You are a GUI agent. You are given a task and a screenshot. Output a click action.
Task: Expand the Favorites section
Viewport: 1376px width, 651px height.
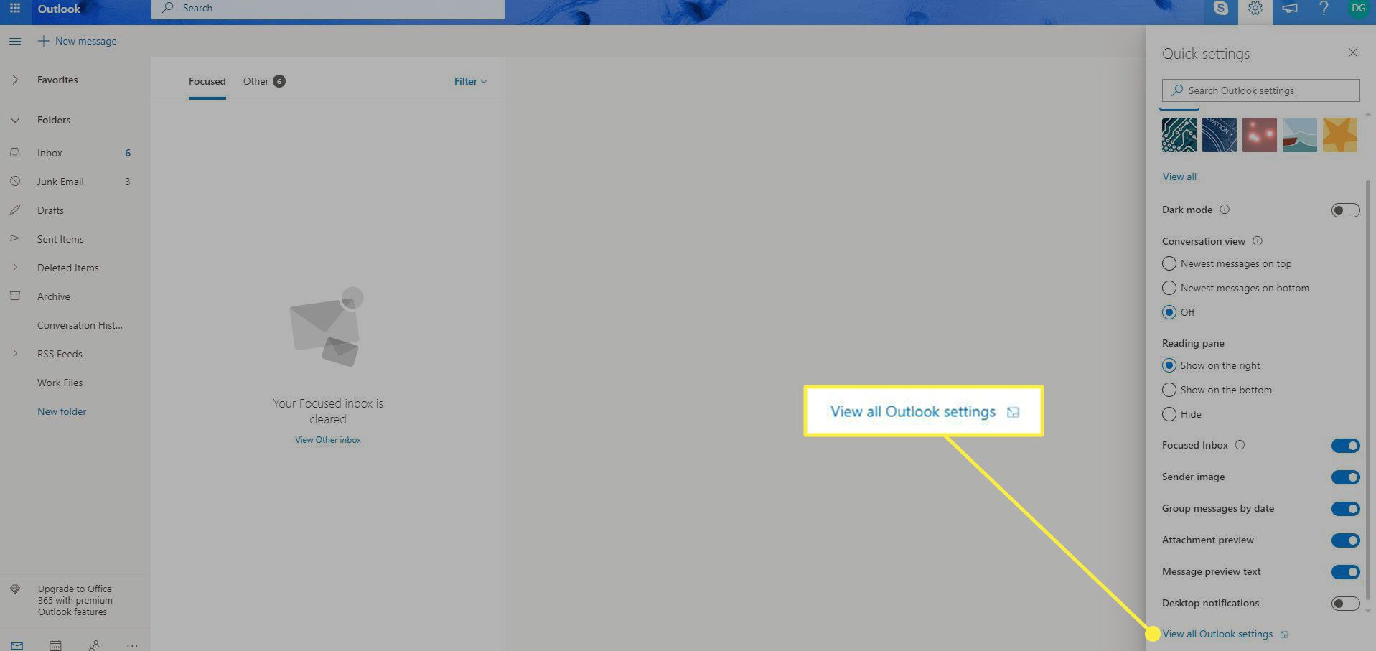[x=15, y=80]
